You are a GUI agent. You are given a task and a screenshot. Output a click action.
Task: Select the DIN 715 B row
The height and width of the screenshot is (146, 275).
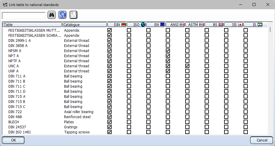(x=17, y=101)
